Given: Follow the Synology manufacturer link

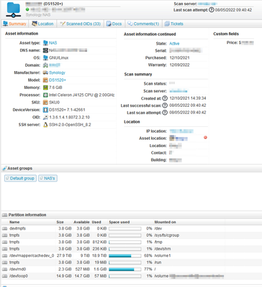Looking at the screenshot, I should point(57,72).
